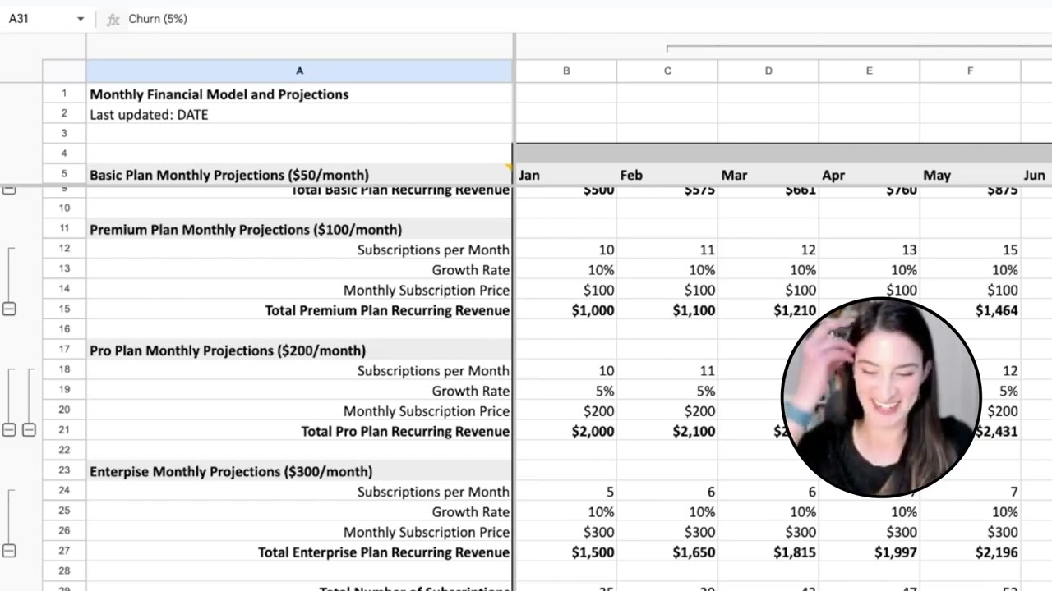This screenshot has height=591, width=1052.
Task: Select row 23 header
Action: tap(64, 470)
